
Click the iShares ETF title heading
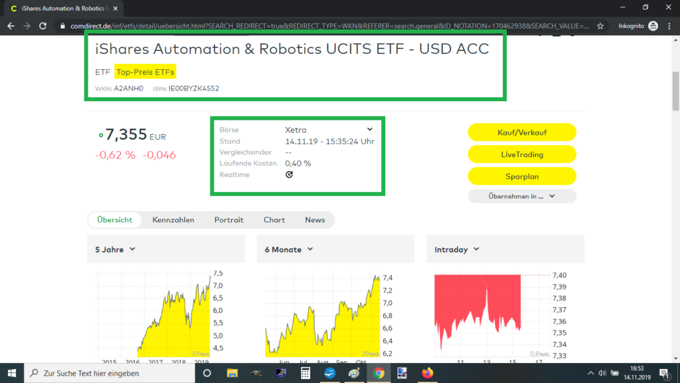(292, 49)
